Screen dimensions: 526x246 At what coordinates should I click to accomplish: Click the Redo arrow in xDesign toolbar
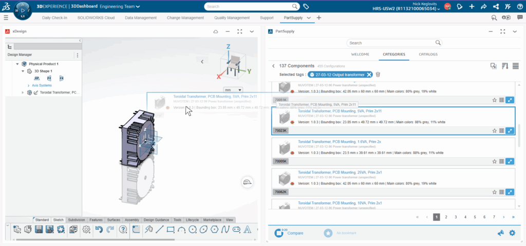point(110,230)
